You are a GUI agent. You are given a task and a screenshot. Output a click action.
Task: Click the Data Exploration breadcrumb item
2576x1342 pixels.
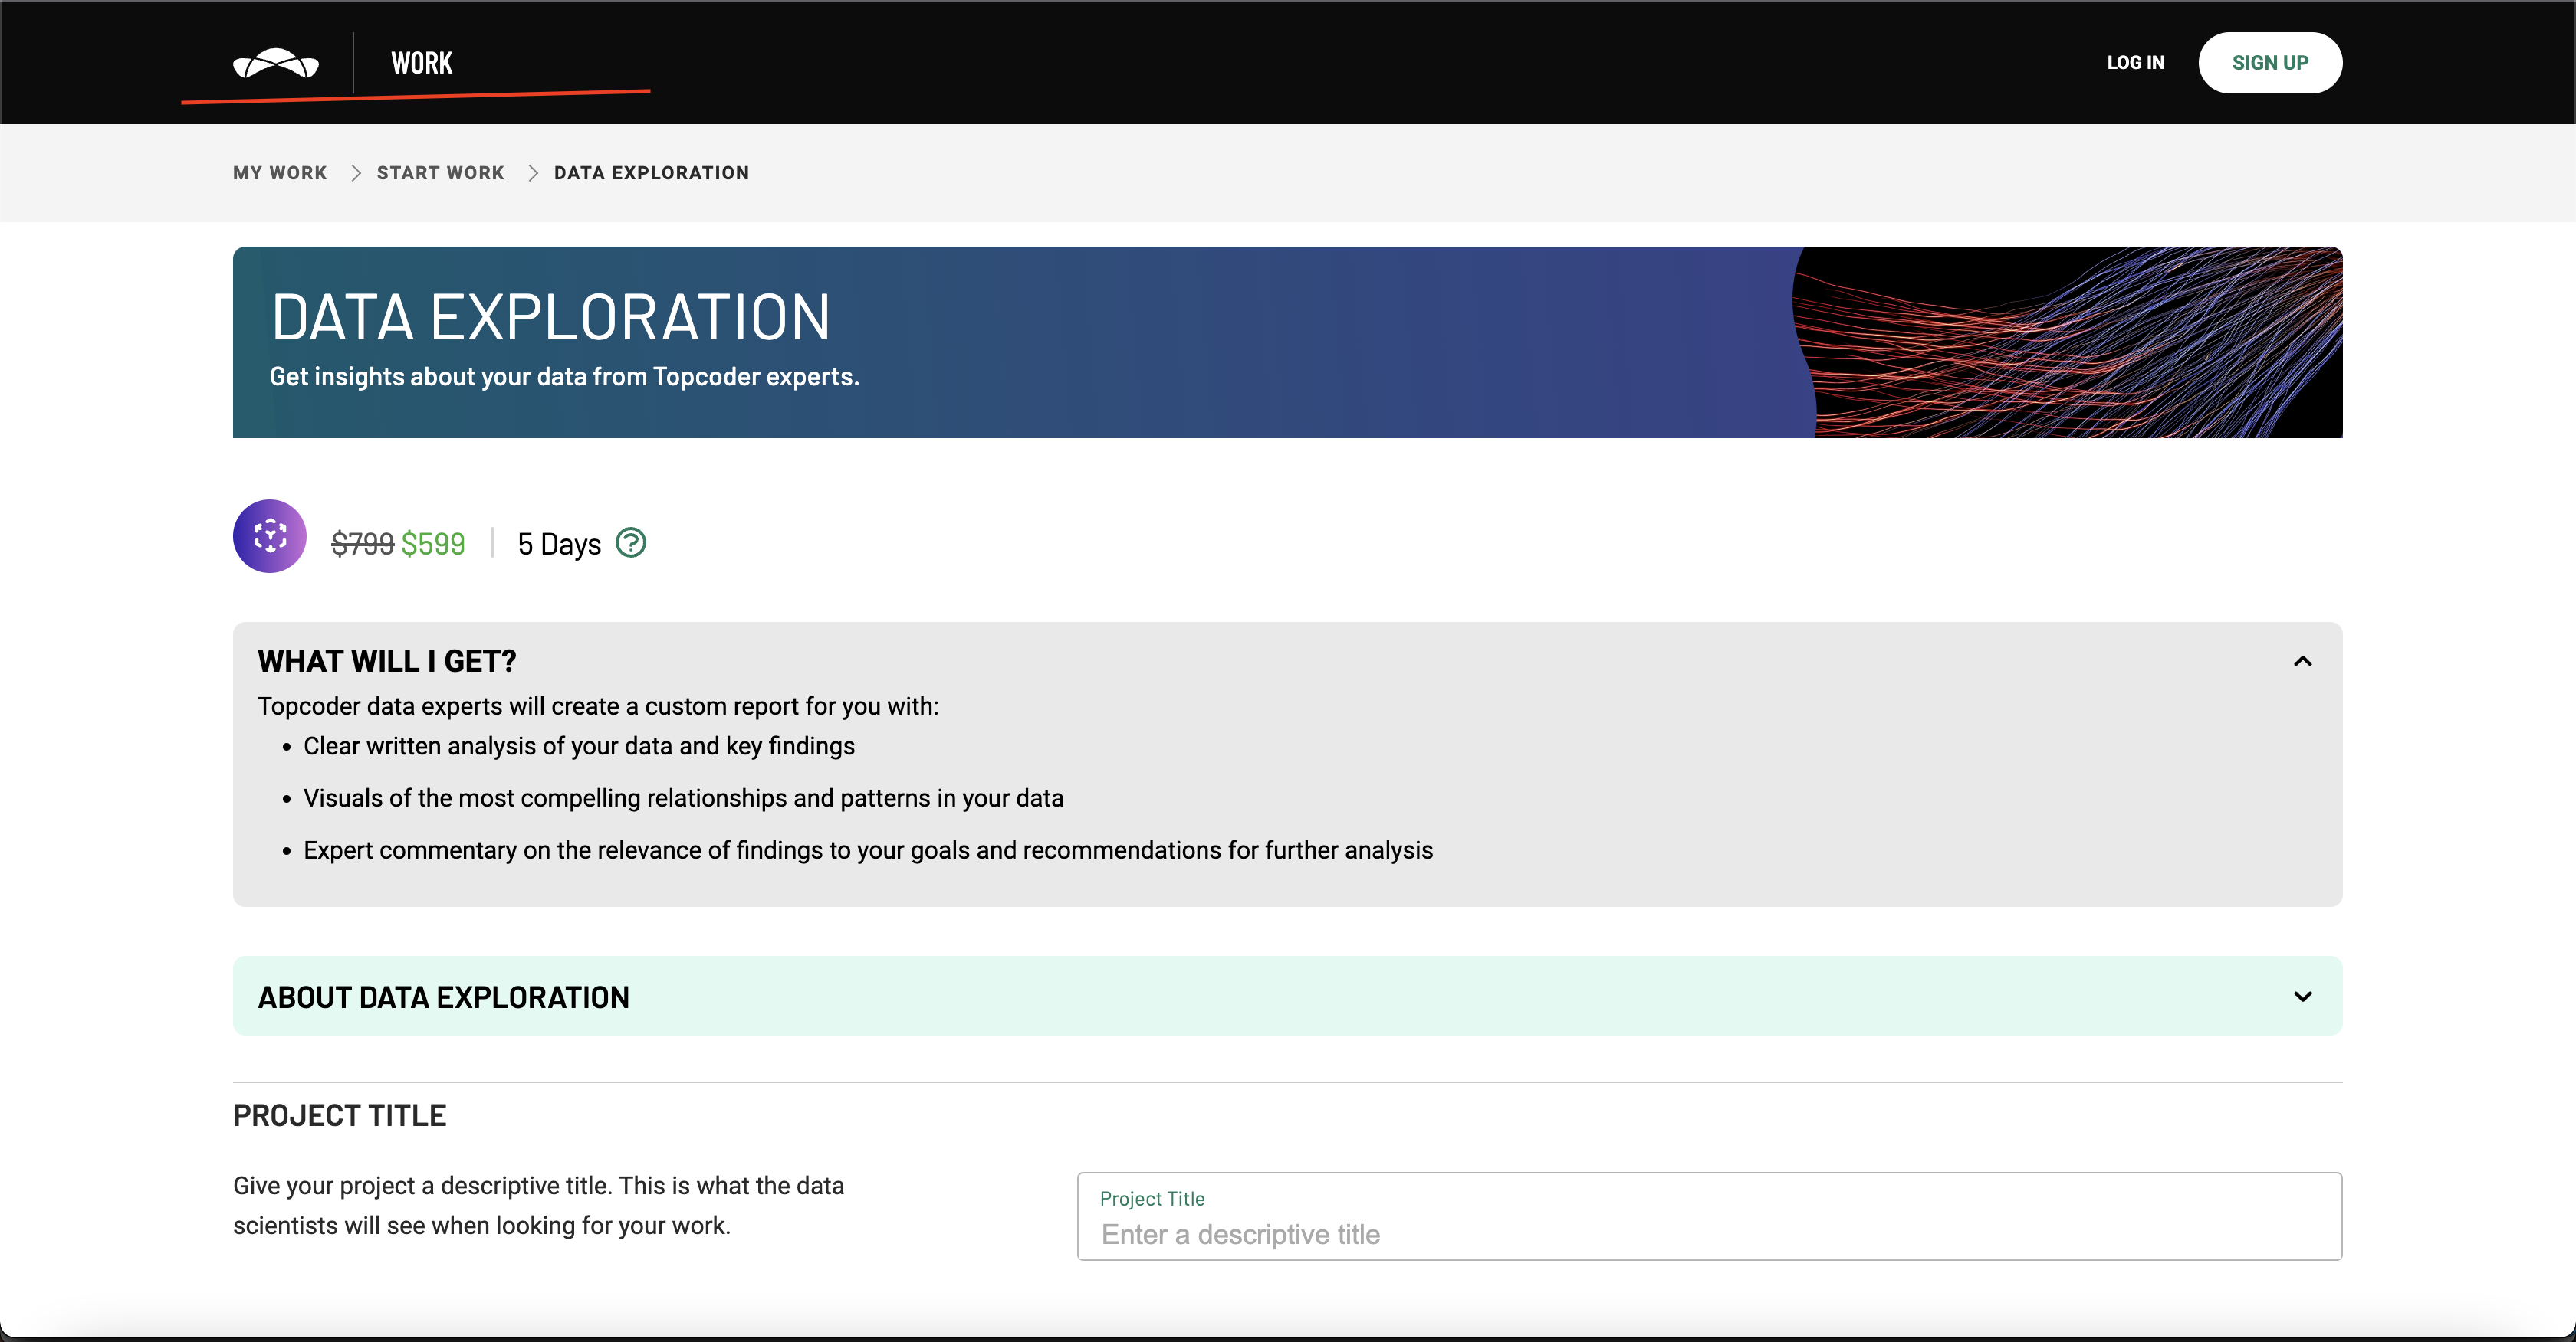[651, 173]
